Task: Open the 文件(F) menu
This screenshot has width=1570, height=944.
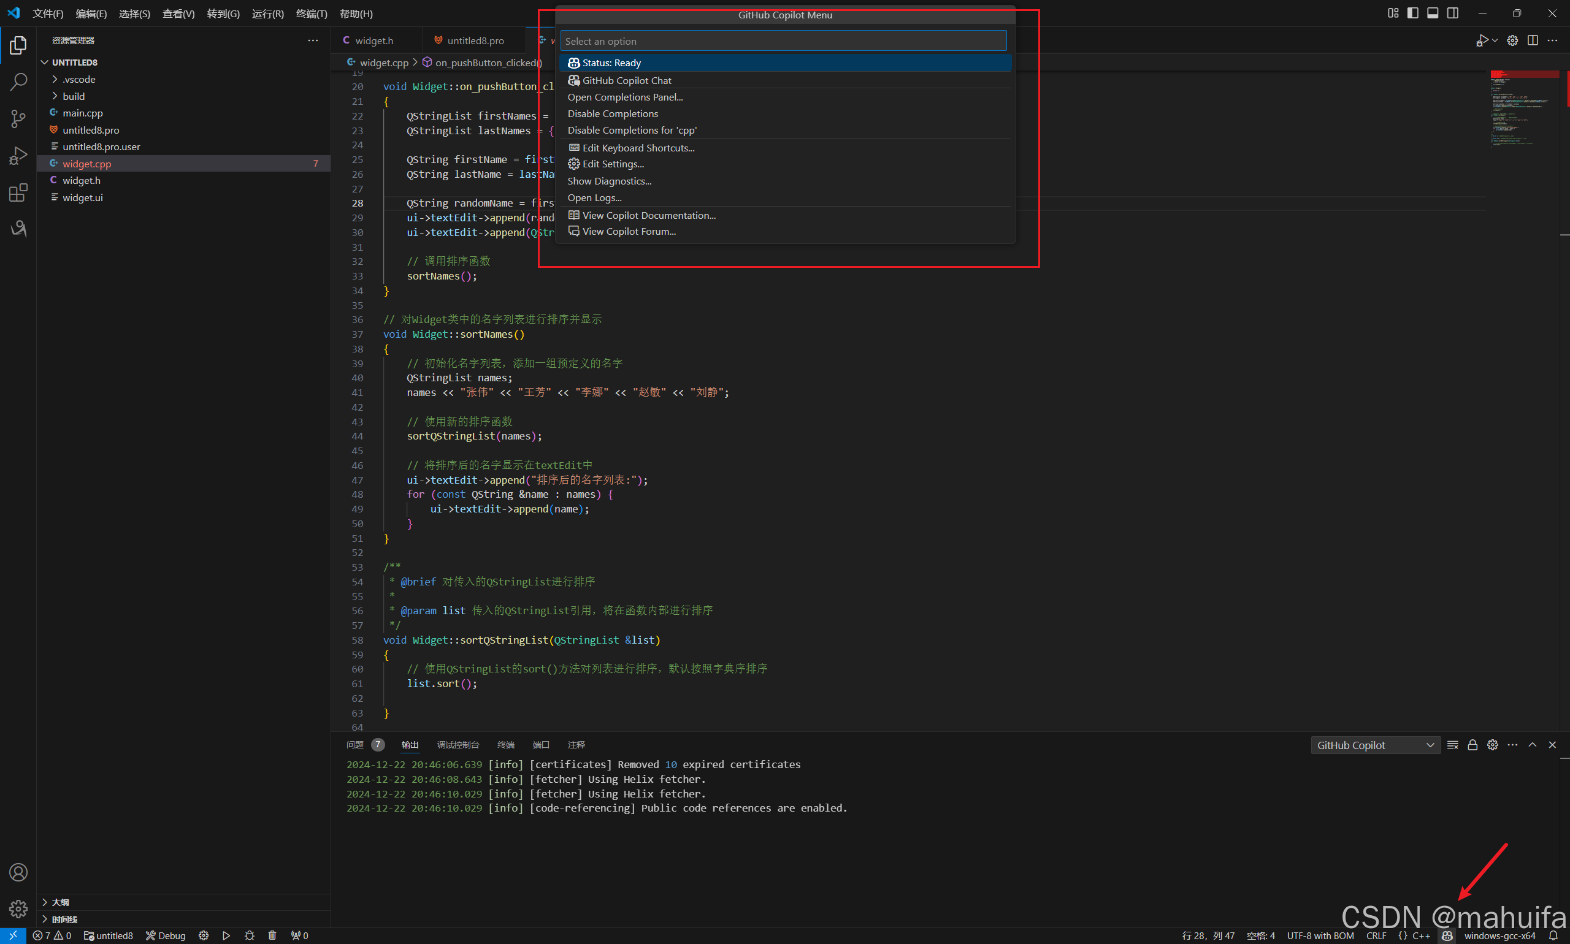Action: click(x=48, y=13)
